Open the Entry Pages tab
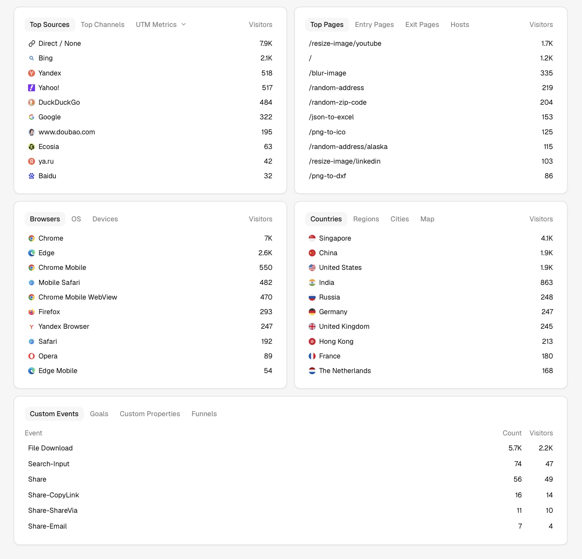The width and height of the screenshot is (582, 559). coord(374,25)
